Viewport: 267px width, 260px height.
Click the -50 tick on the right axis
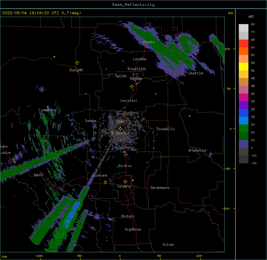227,169
